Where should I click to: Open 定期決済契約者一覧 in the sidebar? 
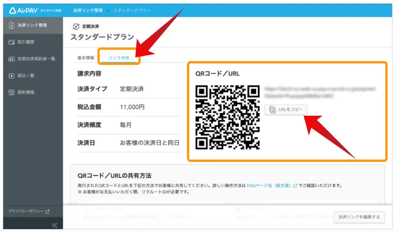click(x=33, y=59)
